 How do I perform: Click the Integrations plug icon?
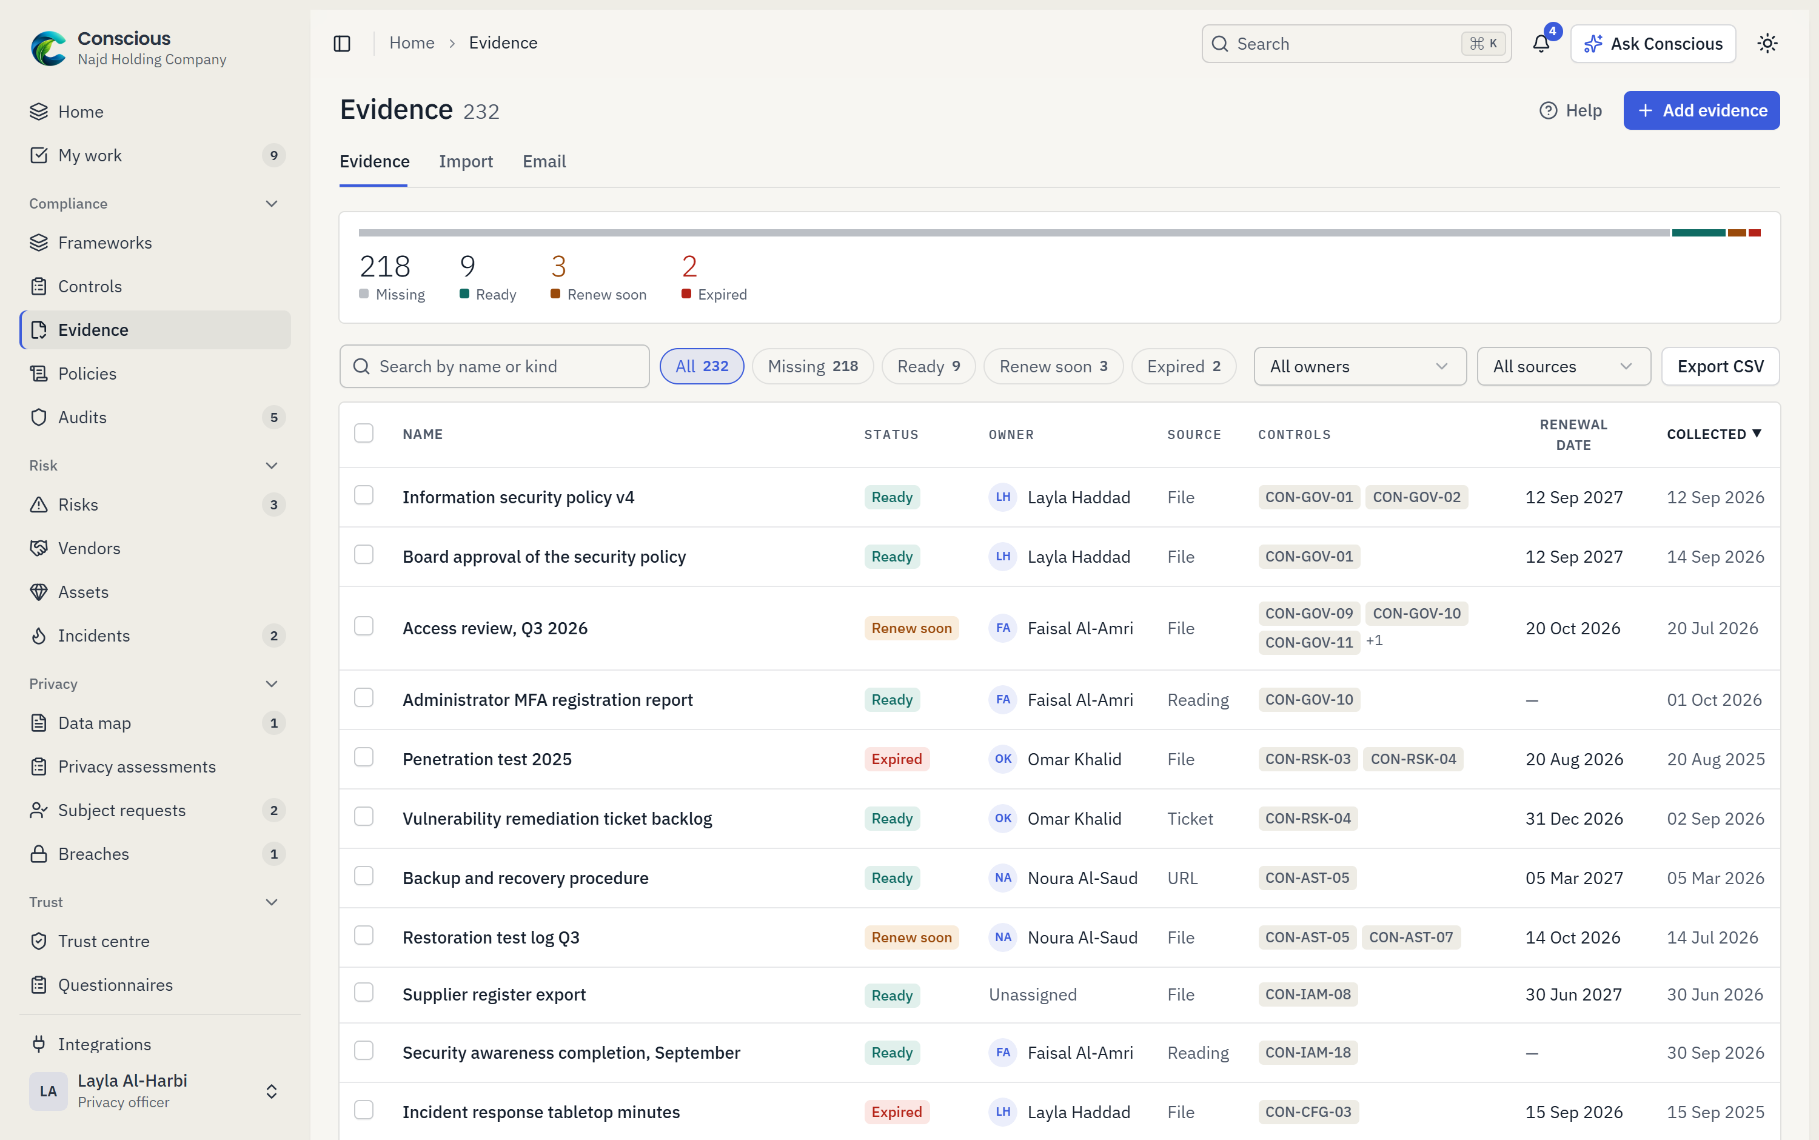(x=38, y=1045)
